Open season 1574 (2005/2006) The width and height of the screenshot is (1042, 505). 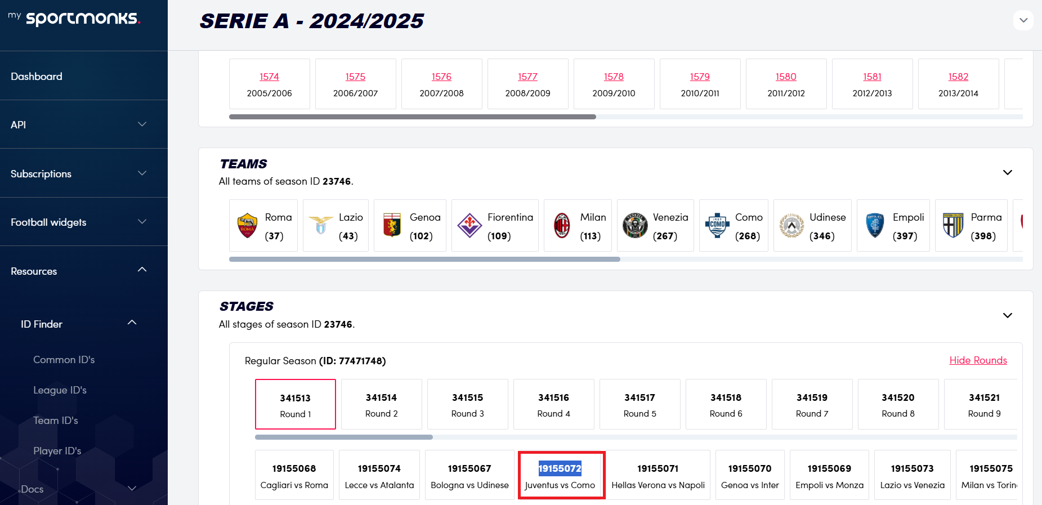pos(269,77)
